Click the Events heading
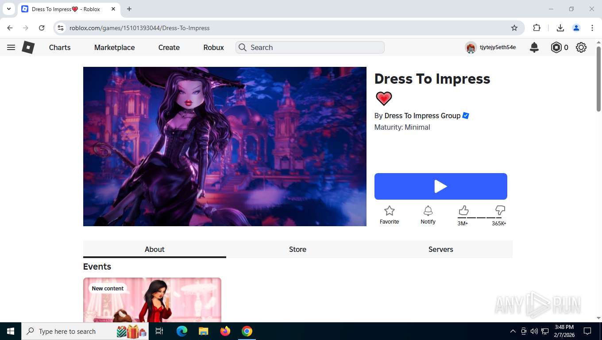The image size is (602, 340). point(97,267)
